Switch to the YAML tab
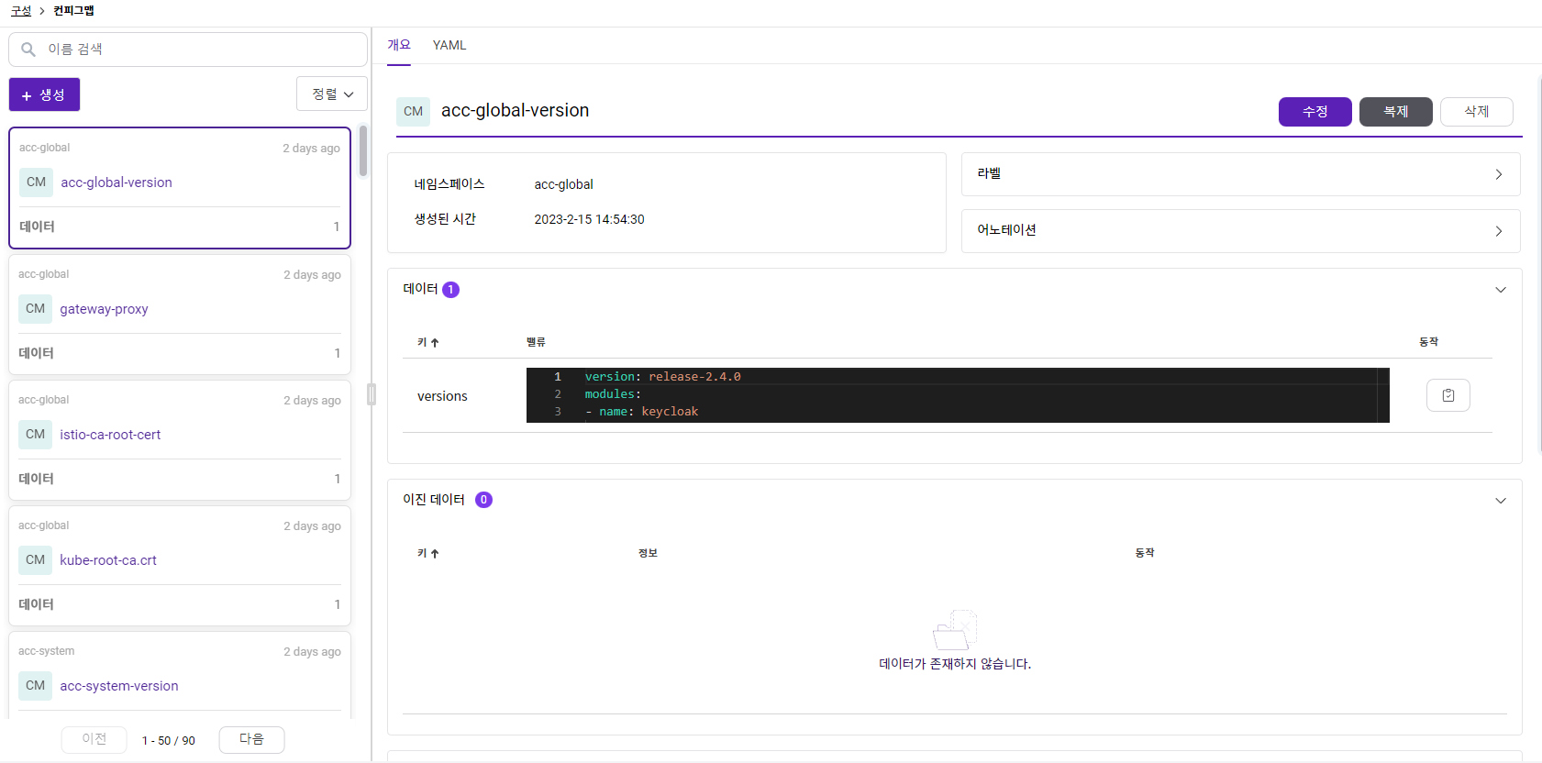 (x=449, y=45)
